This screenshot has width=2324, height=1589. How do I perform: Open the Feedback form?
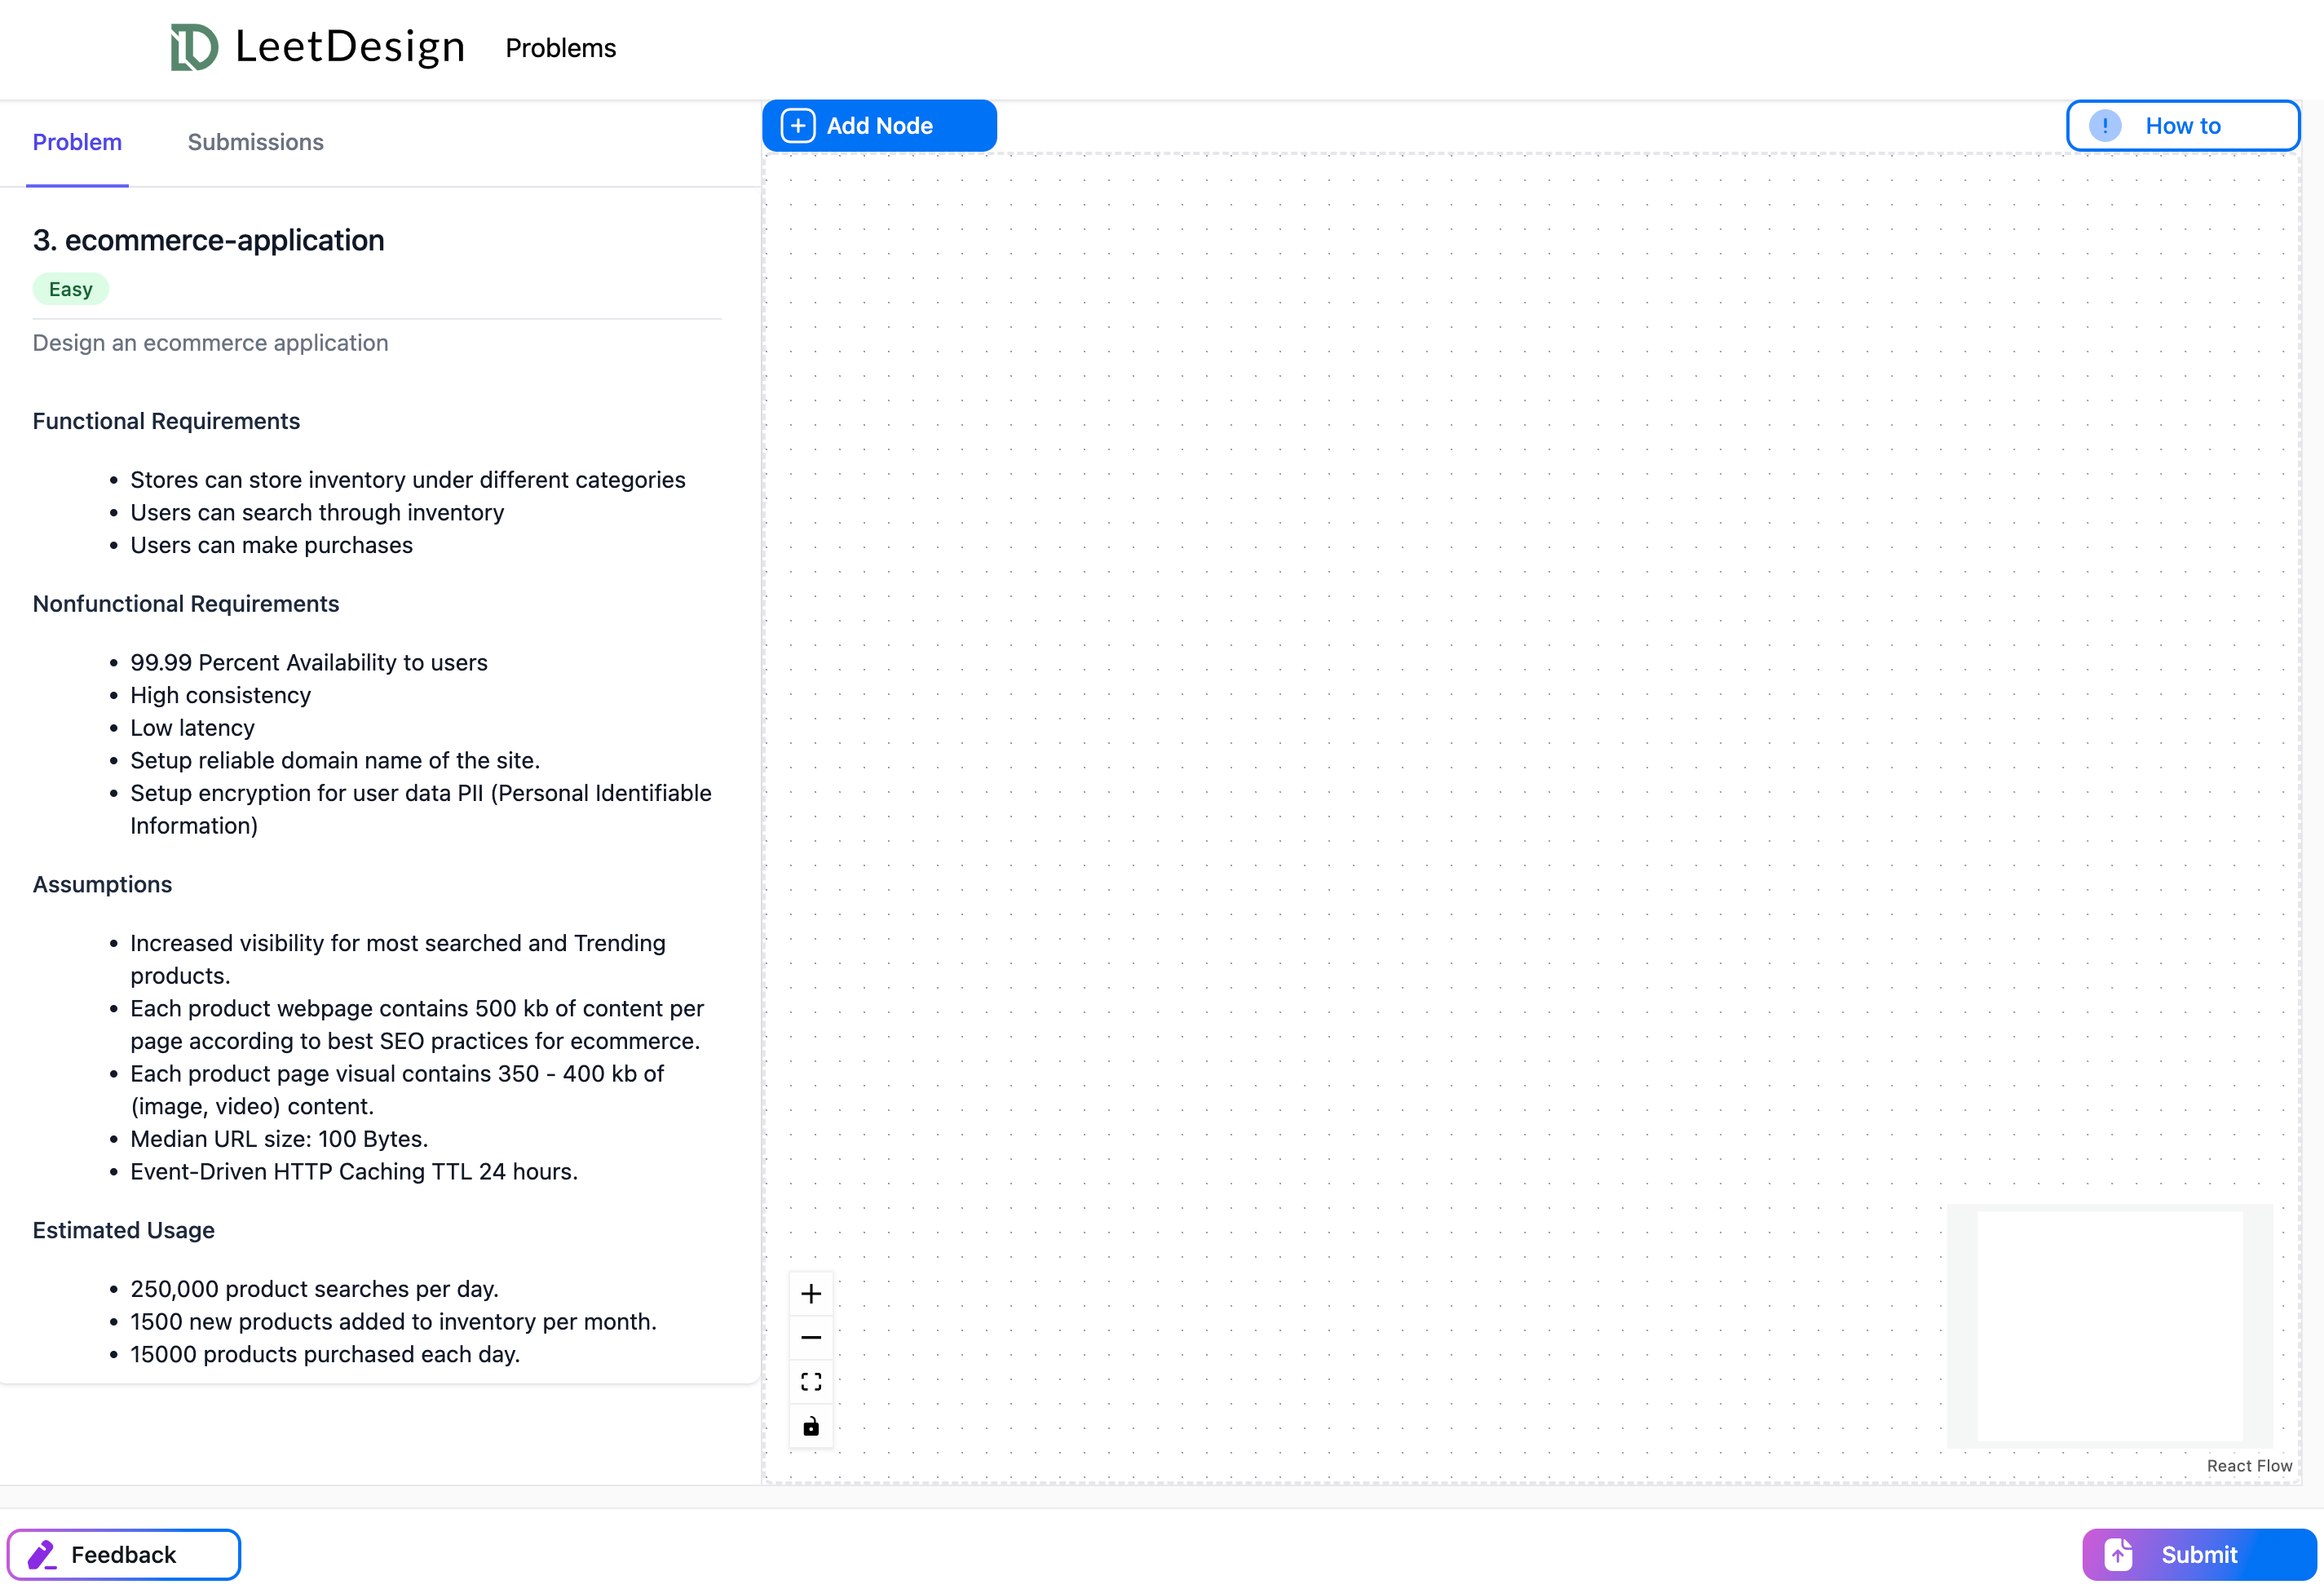point(123,1554)
